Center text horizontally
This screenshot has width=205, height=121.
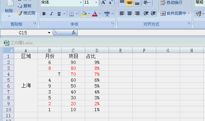(130, 13)
